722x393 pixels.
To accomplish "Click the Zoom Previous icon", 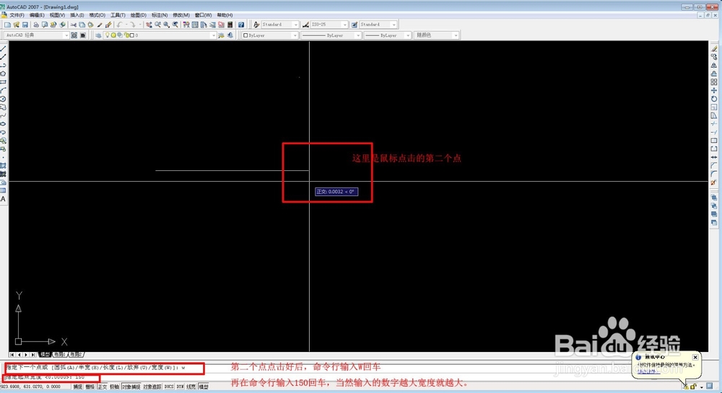I will coord(175,25).
